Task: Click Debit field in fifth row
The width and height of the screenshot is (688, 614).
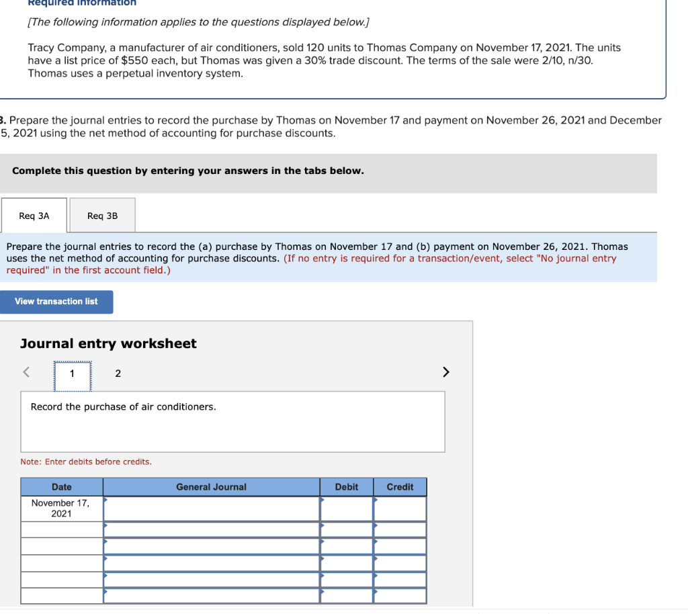Action: click(x=347, y=579)
